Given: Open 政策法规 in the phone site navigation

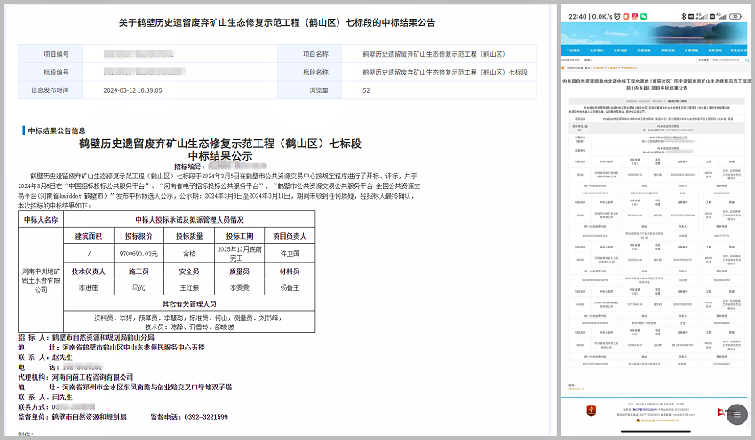Looking at the screenshot, I should pos(667,51).
